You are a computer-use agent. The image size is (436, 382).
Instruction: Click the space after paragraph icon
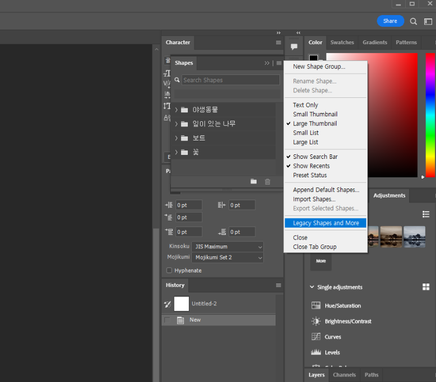pyautogui.click(x=221, y=232)
